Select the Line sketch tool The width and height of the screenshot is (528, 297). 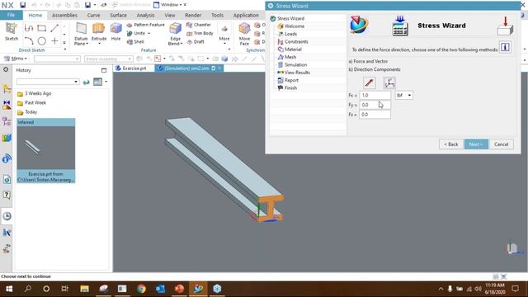point(54,28)
